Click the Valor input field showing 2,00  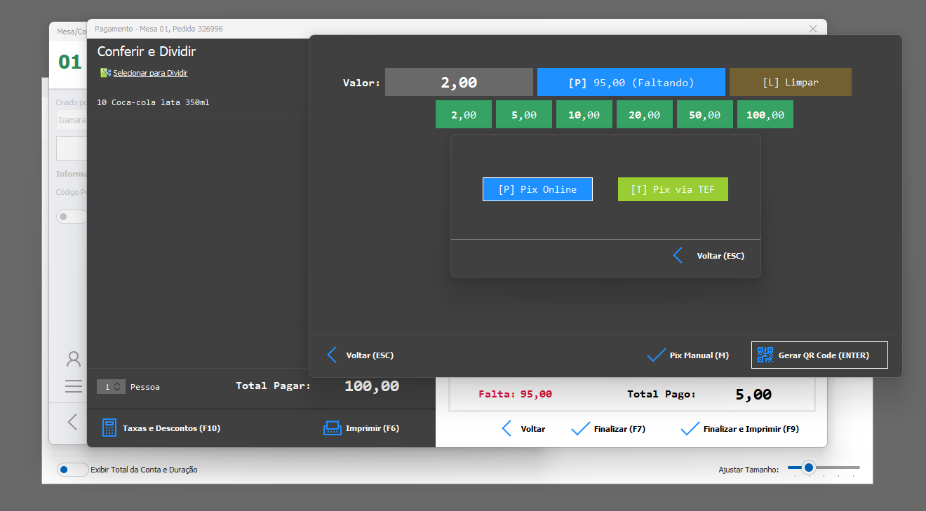(x=459, y=82)
